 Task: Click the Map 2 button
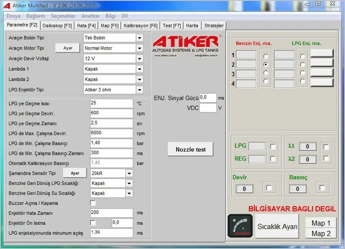click(321, 233)
